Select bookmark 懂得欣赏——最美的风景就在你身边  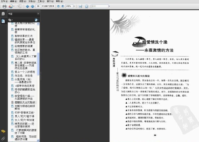click(x=25, y=41)
